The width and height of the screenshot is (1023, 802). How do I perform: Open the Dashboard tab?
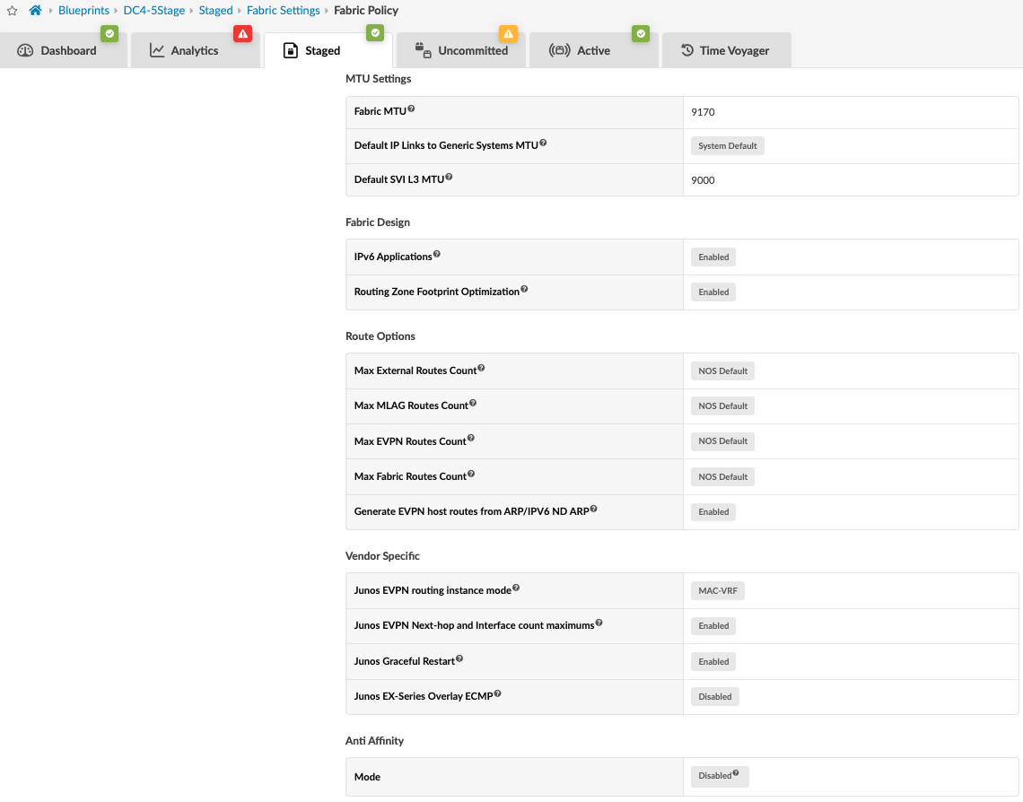point(57,51)
